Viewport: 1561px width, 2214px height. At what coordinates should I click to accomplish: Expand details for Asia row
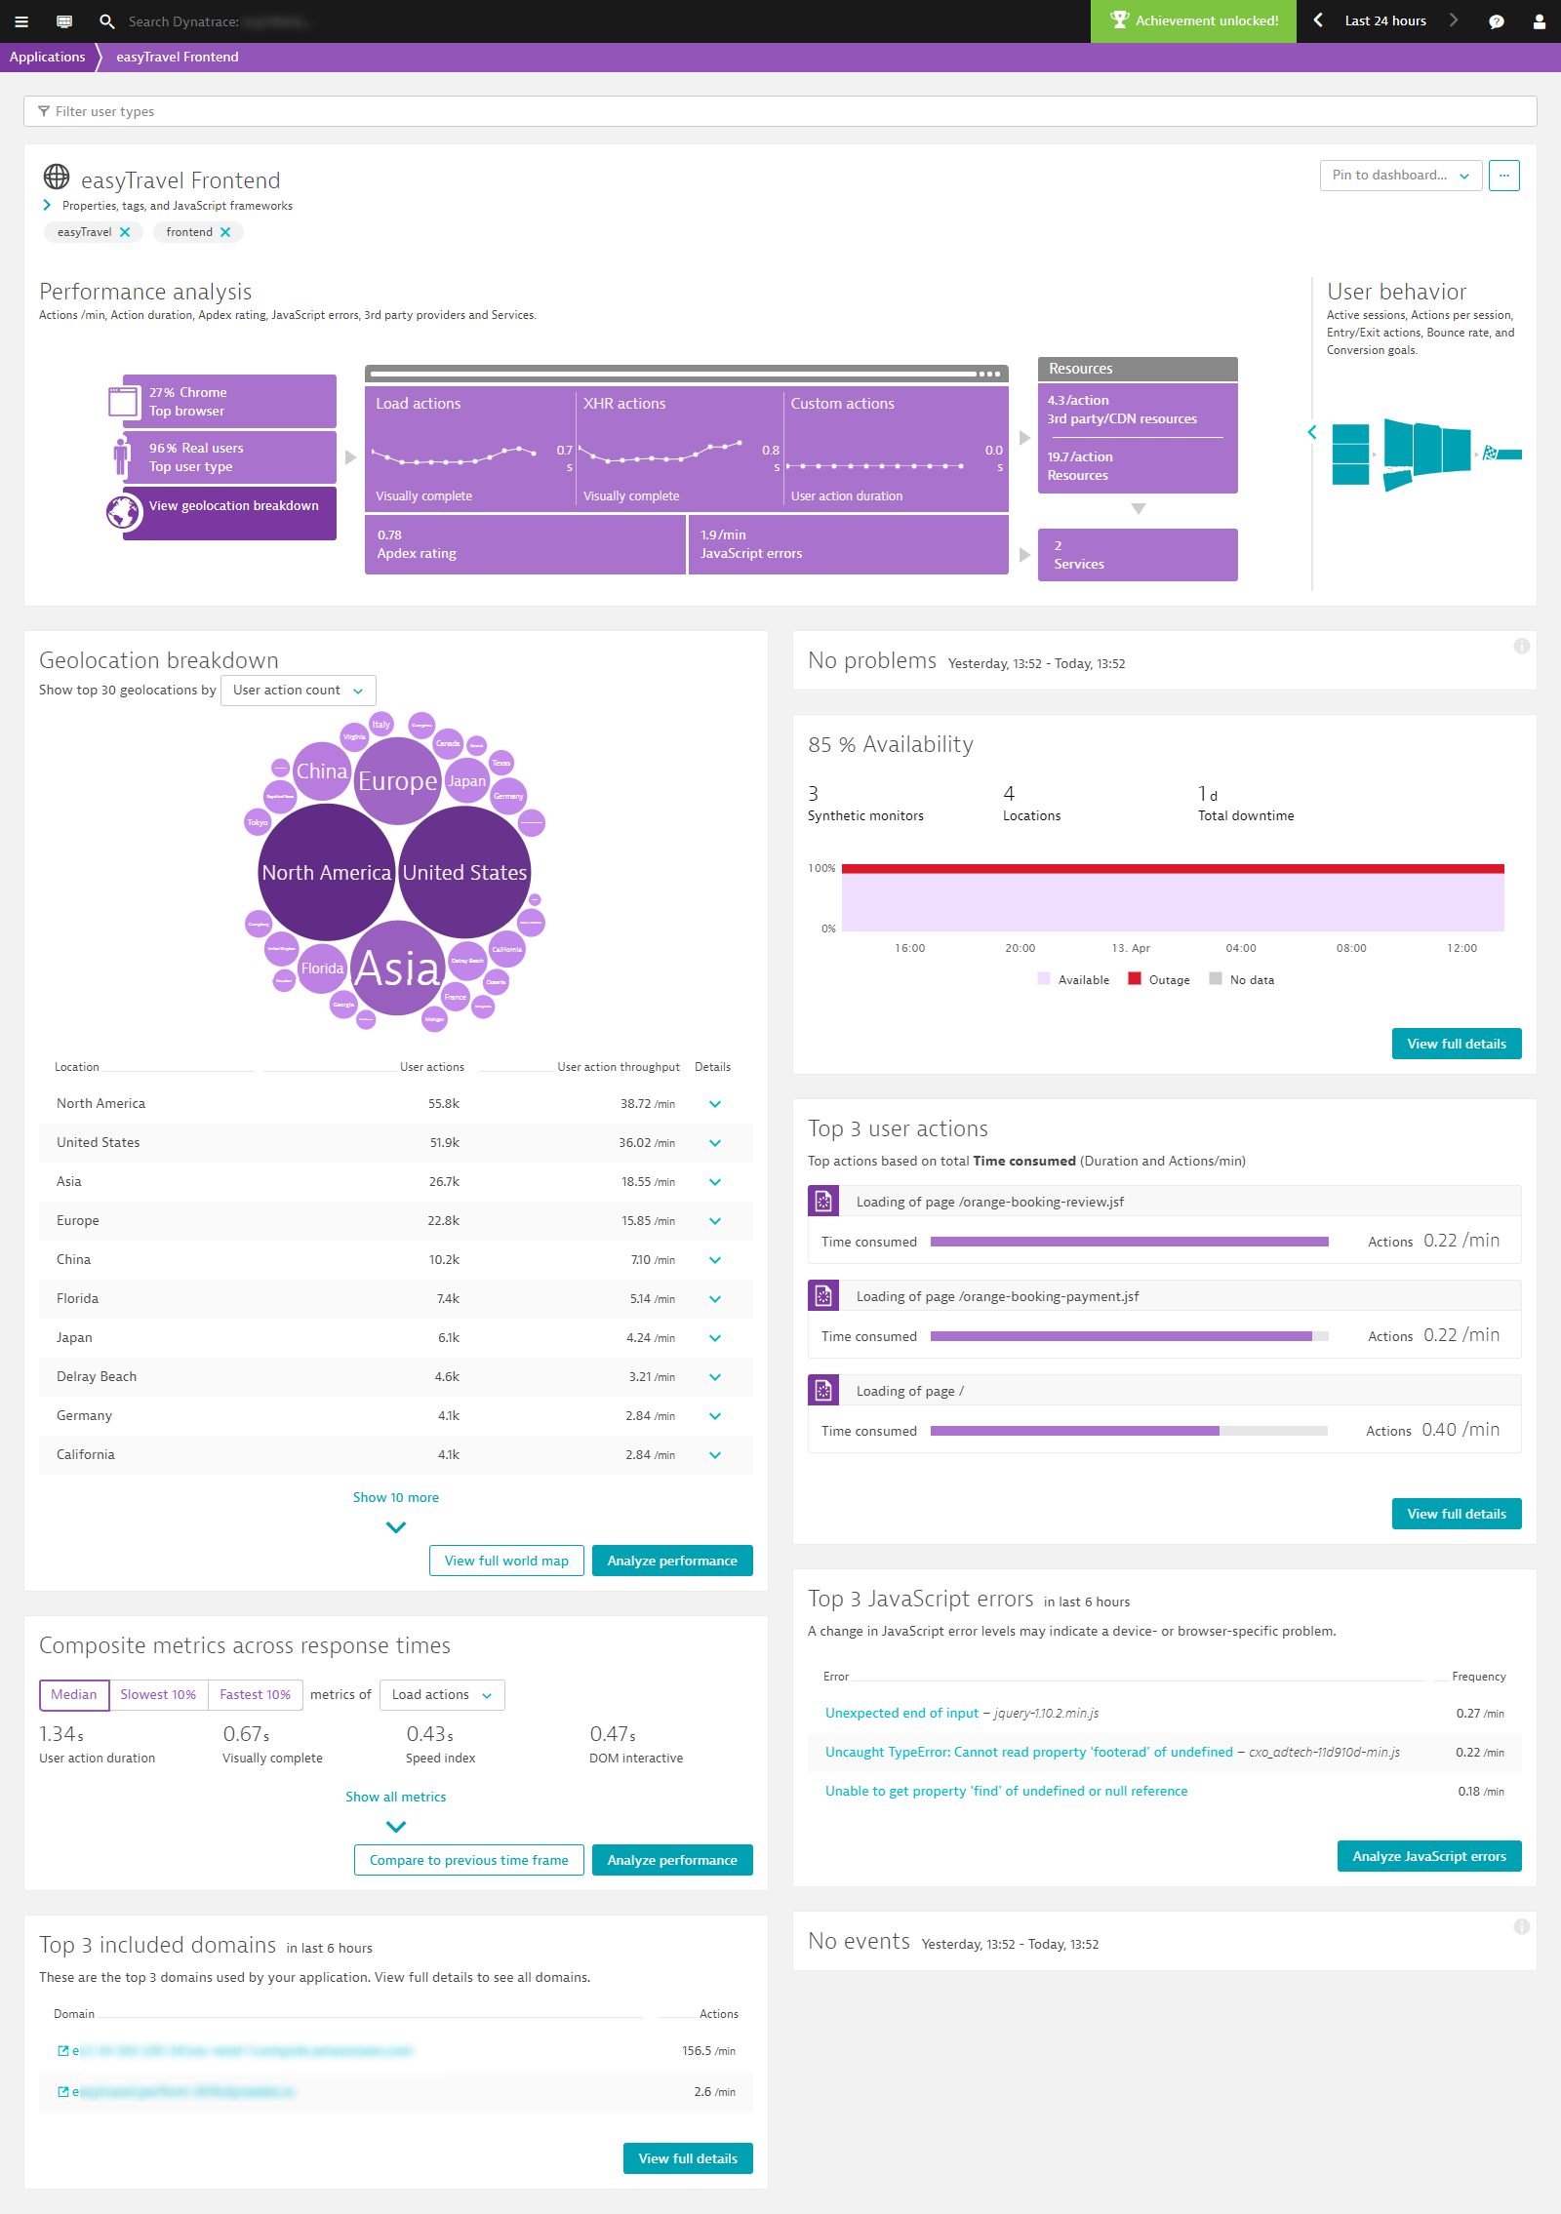click(715, 1182)
